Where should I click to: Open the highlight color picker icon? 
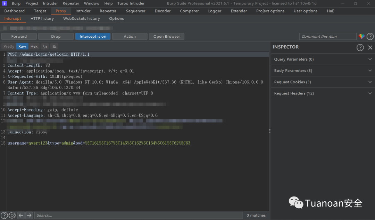coord(362,36)
